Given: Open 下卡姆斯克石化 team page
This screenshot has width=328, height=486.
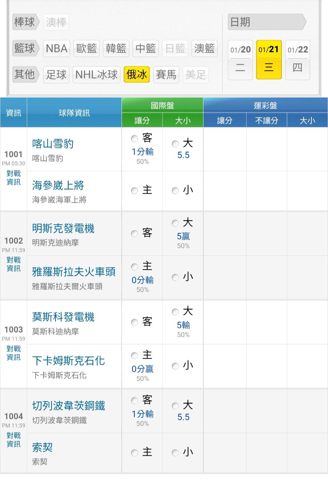Looking at the screenshot, I should click(x=68, y=361).
